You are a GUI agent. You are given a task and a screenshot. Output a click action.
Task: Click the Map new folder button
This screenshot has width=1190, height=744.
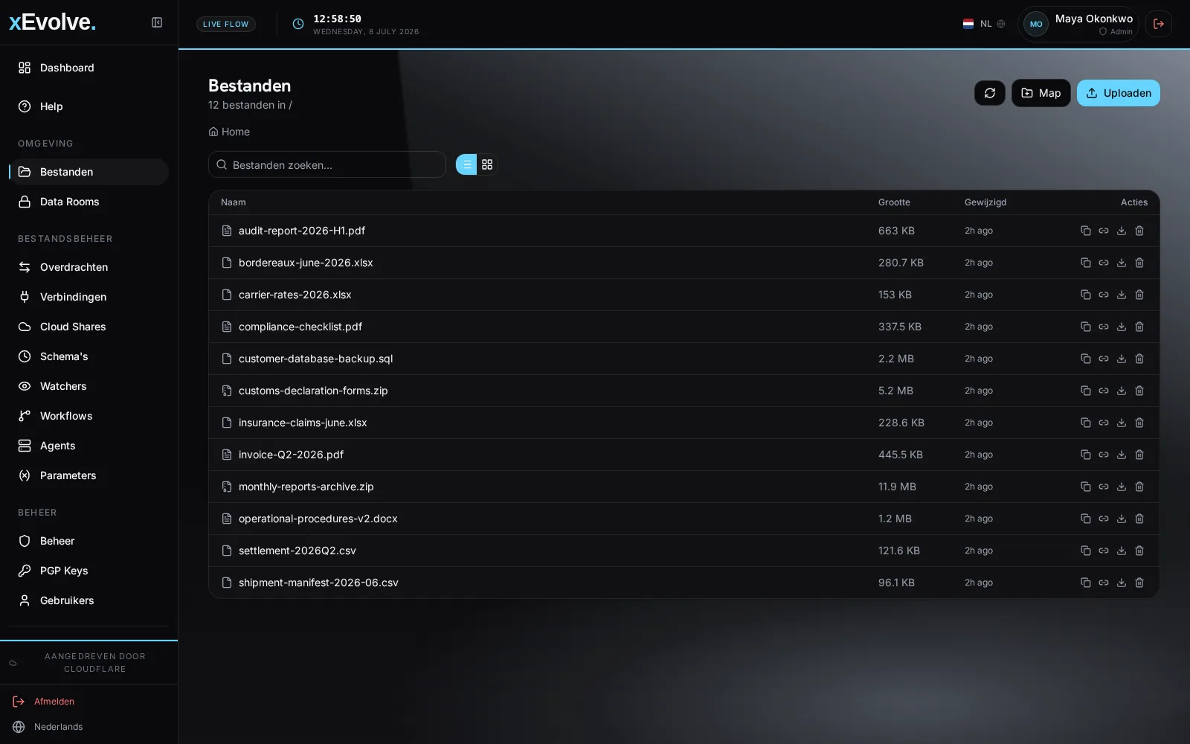click(1041, 93)
